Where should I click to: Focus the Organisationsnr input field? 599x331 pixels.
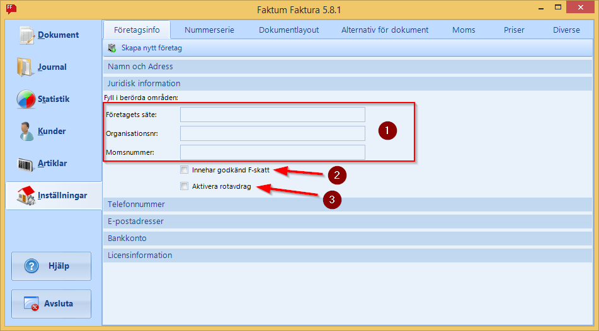coord(273,133)
